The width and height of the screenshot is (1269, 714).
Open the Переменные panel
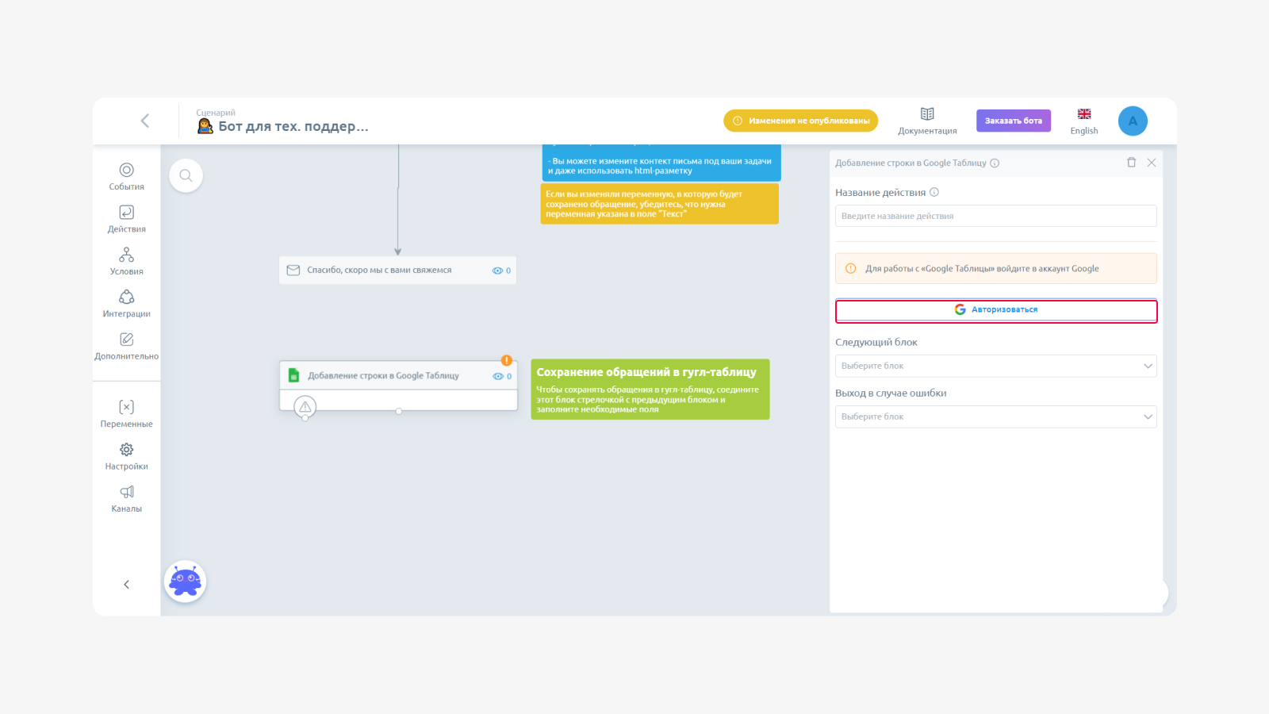pos(126,413)
